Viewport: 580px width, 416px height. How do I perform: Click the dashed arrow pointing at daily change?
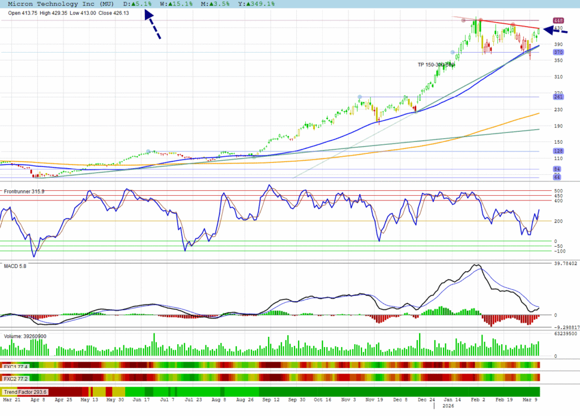[152, 25]
